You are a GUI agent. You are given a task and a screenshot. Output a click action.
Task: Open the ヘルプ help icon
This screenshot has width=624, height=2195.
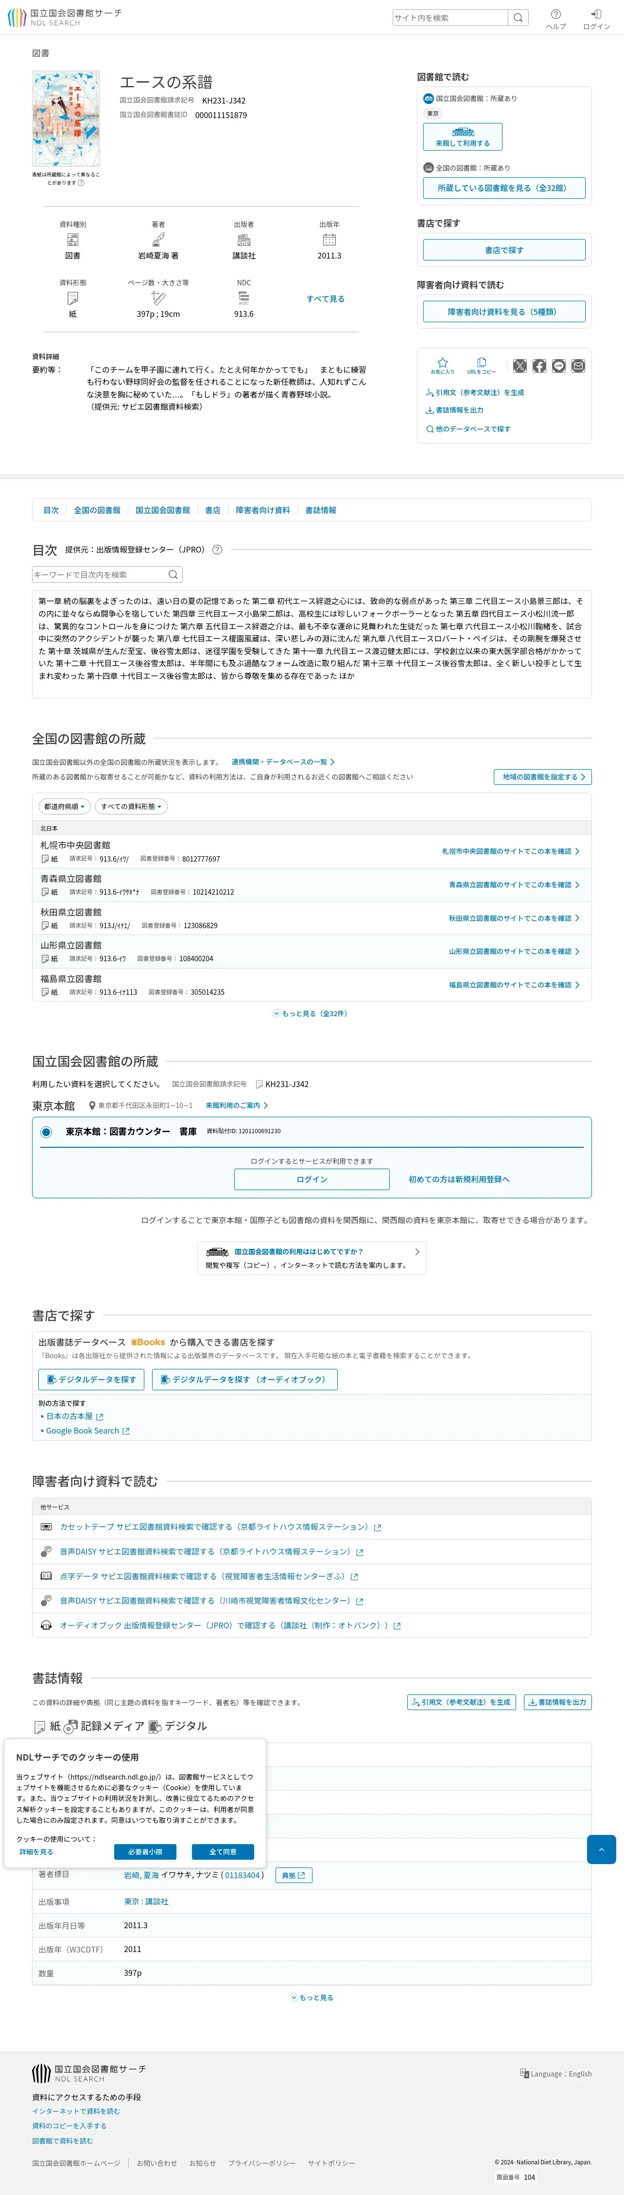tap(556, 19)
